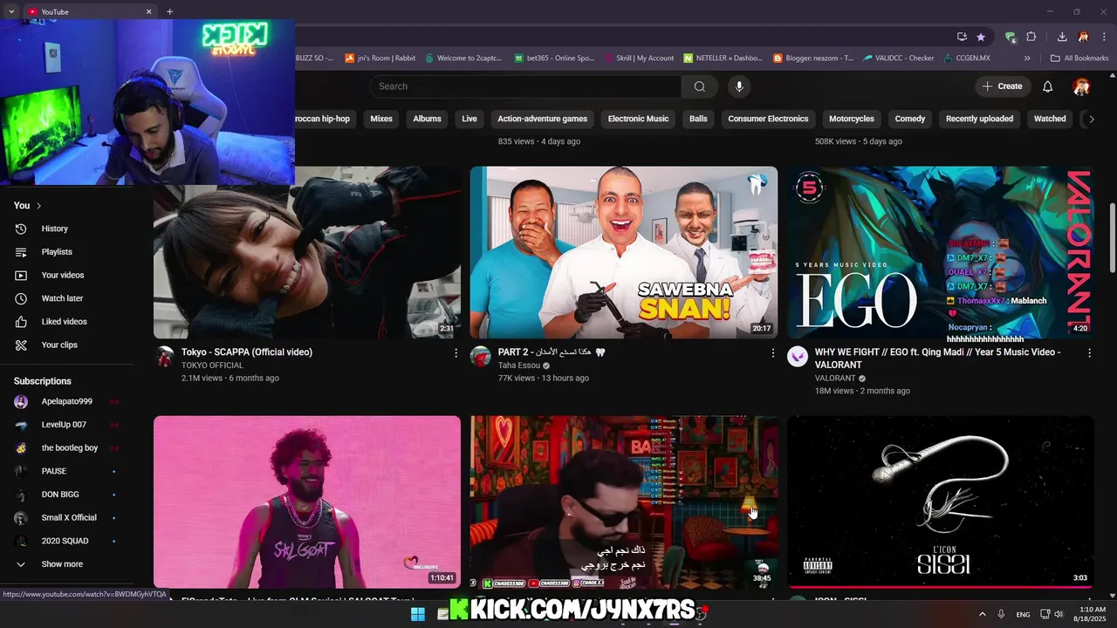Show more bookmarks with double chevron
This screenshot has width=1117, height=628.
pos(1027,58)
